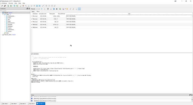Click the blue arrows icon in editor toolbar
This screenshot has height=105, width=193.
[54, 9]
